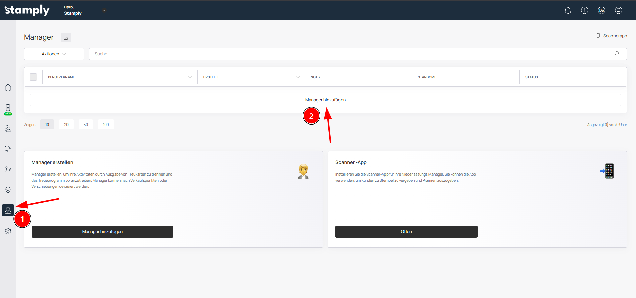Open the chat messages sidebar icon
This screenshot has height=298, width=636.
[x=8, y=149]
